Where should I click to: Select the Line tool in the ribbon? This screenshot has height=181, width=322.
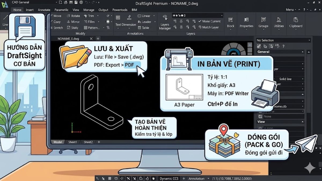pyautogui.click(x=5, y=21)
